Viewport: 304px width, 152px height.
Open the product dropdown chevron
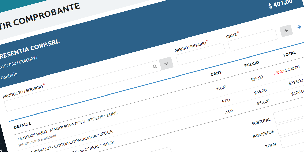pyautogui.click(x=166, y=64)
